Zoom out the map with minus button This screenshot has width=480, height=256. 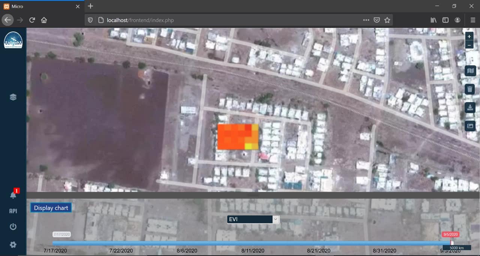pos(469,45)
